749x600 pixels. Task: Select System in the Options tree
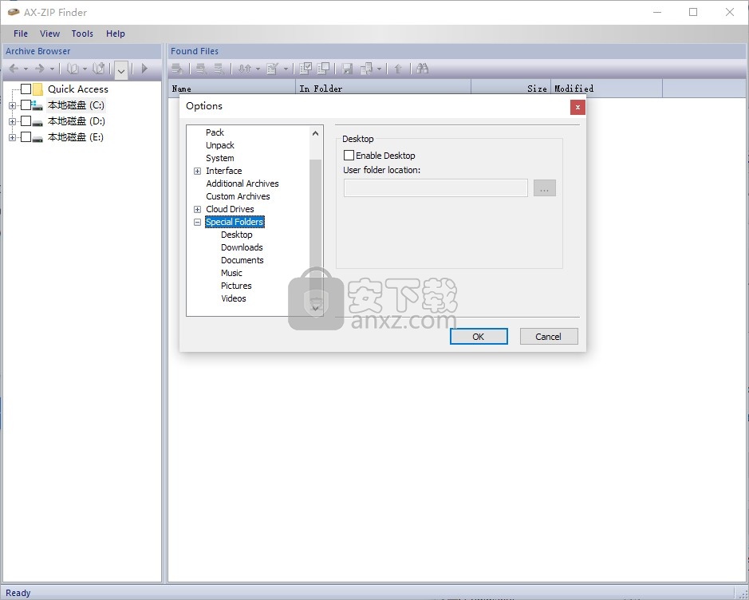(220, 158)
